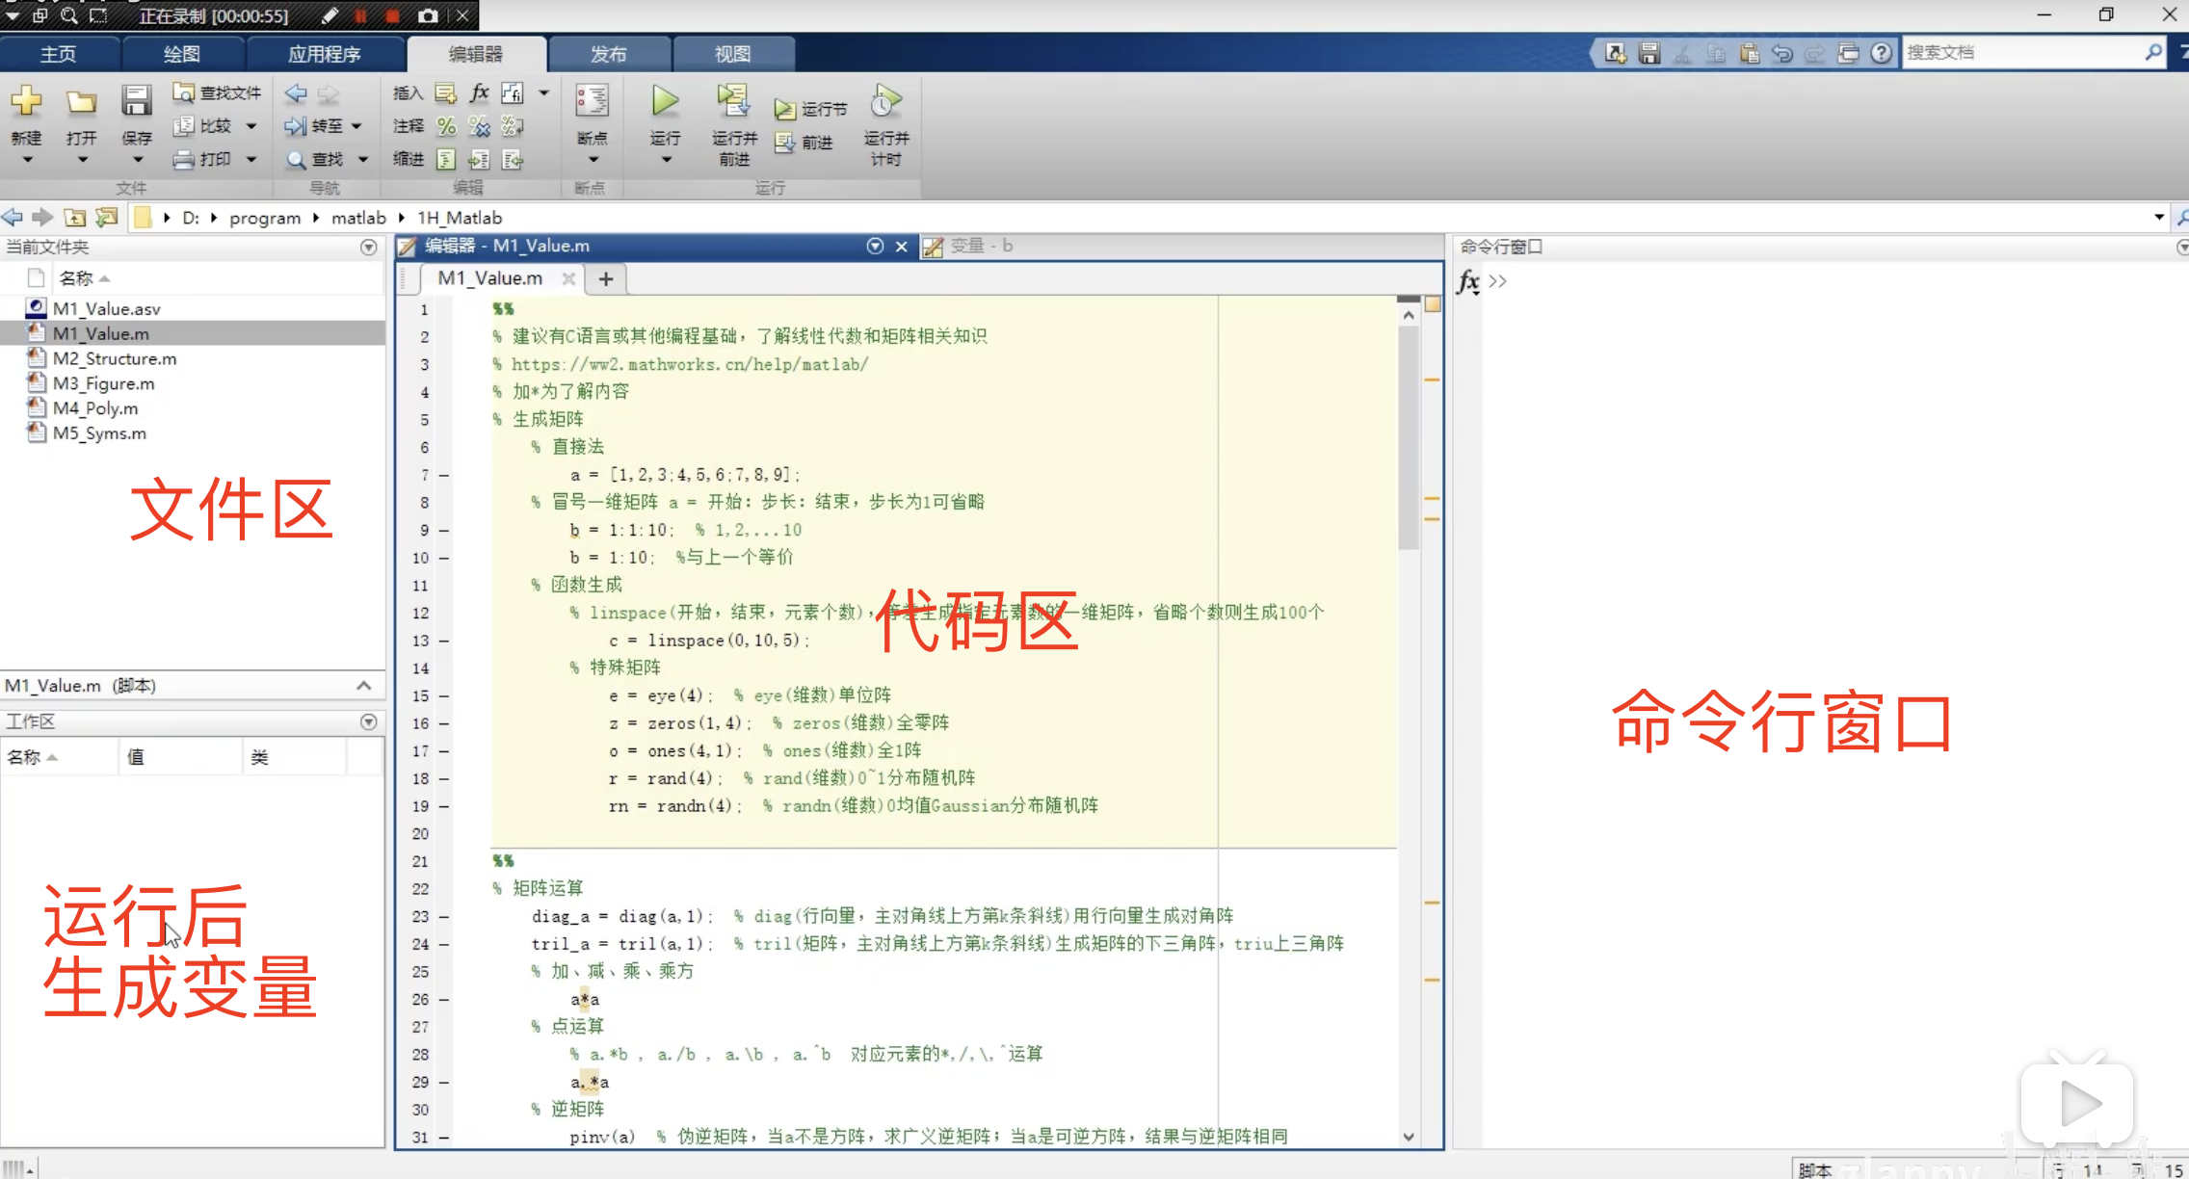
Task: Collapse the 当前文件夹 panel with its chevron
Action: (x=368, y=248)
